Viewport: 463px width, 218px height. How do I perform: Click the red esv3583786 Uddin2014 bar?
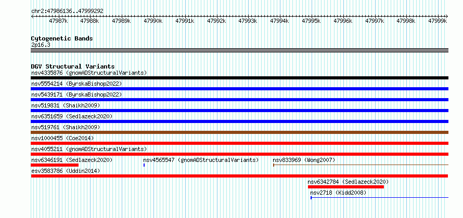239,176
